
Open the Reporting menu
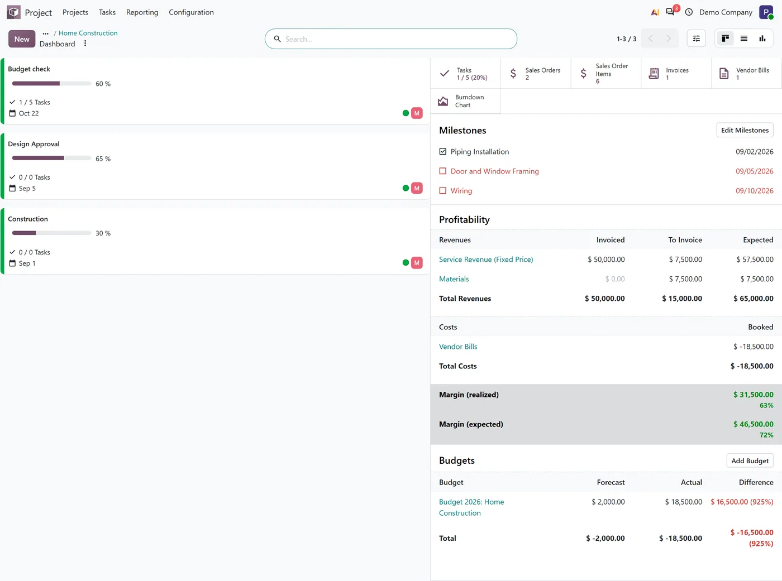[x=142, y=12]
